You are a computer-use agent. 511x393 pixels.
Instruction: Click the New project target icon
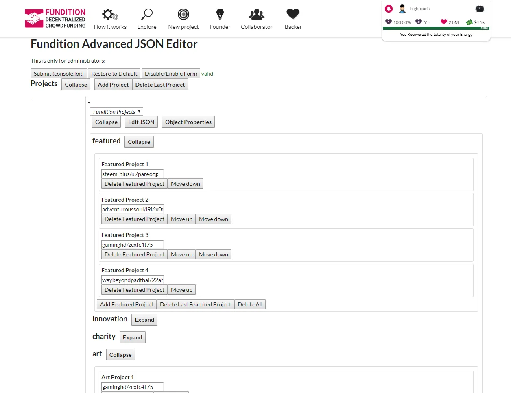183,14
